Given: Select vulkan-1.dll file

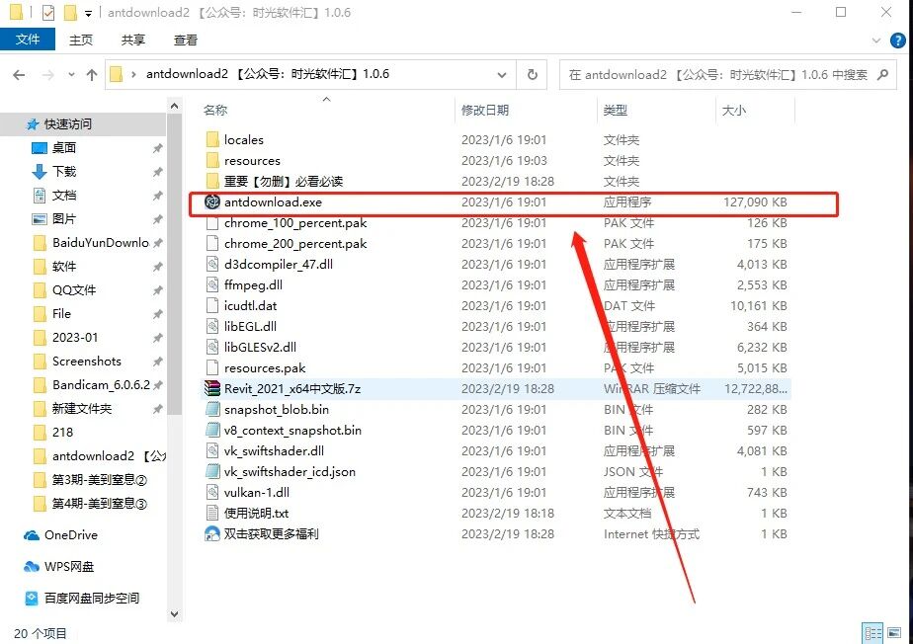Looking at the screenshot, I should 256,493.
